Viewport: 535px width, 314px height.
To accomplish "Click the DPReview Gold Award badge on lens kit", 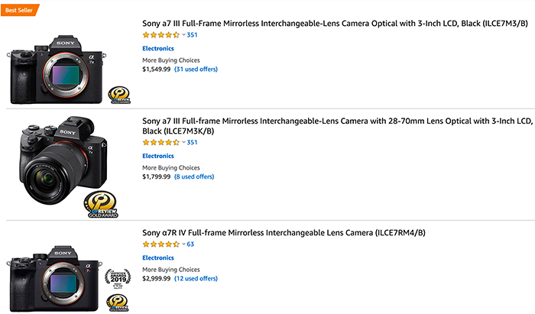I will pos(101,205).
